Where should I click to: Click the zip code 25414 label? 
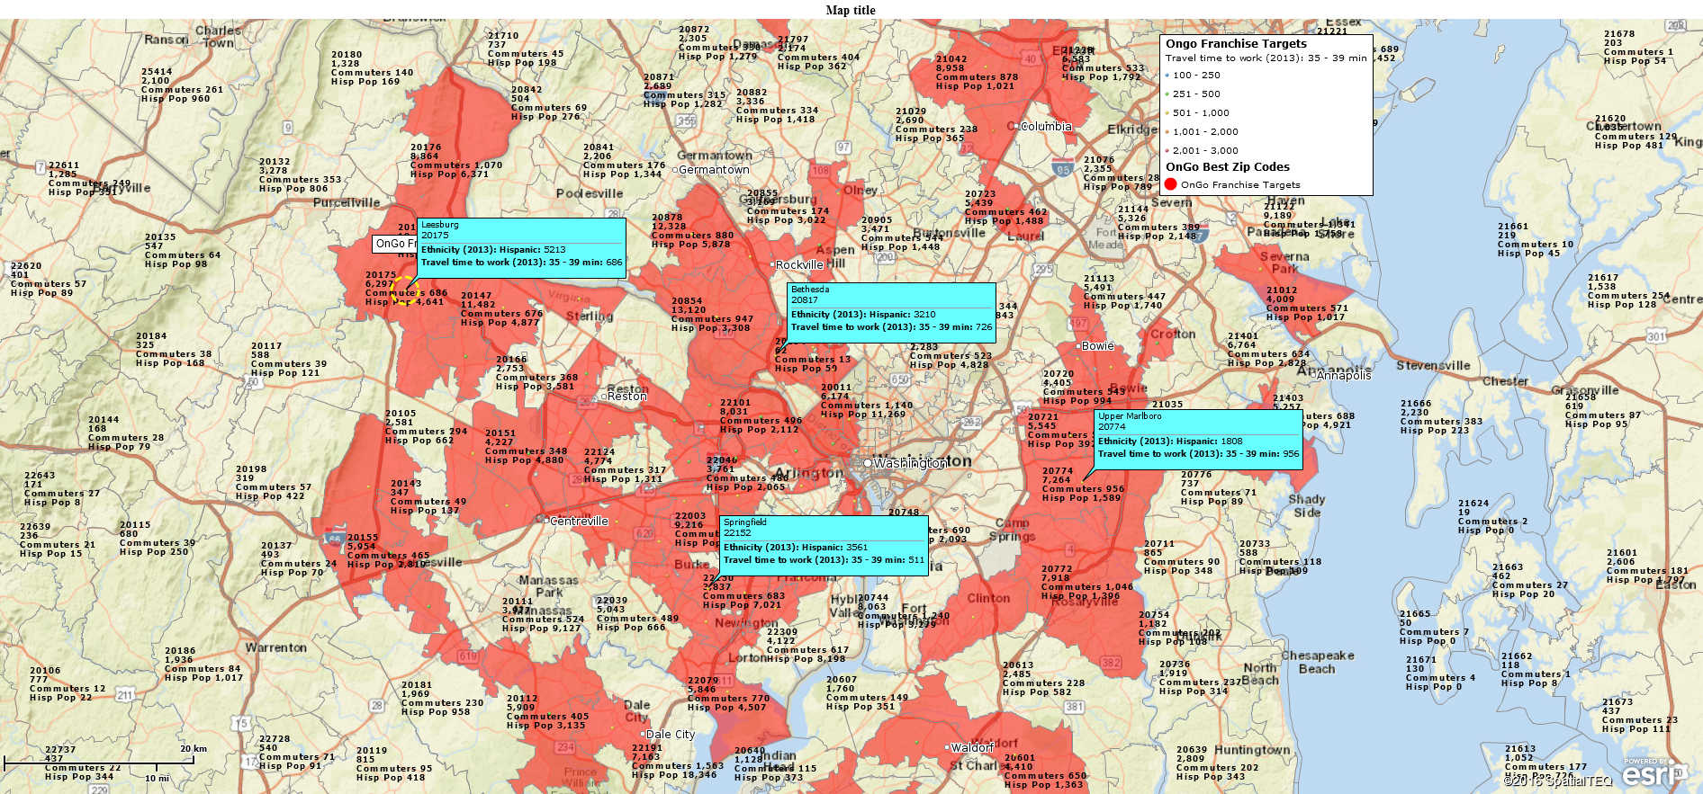[157, 72]
